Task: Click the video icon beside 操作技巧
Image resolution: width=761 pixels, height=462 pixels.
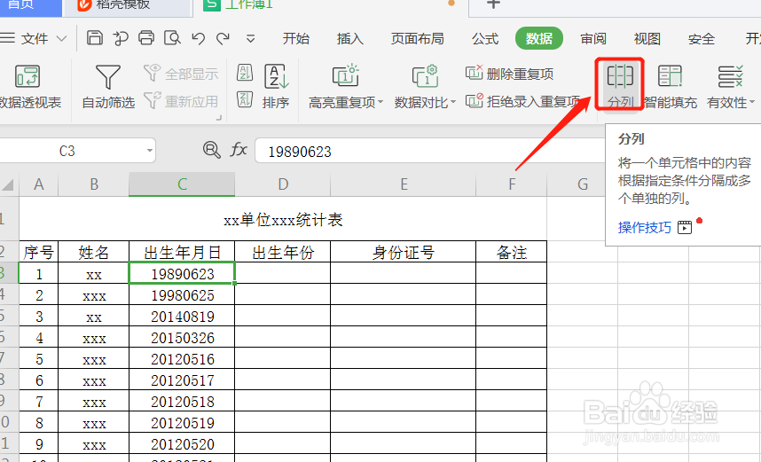Action: click(x=685, y=227)
